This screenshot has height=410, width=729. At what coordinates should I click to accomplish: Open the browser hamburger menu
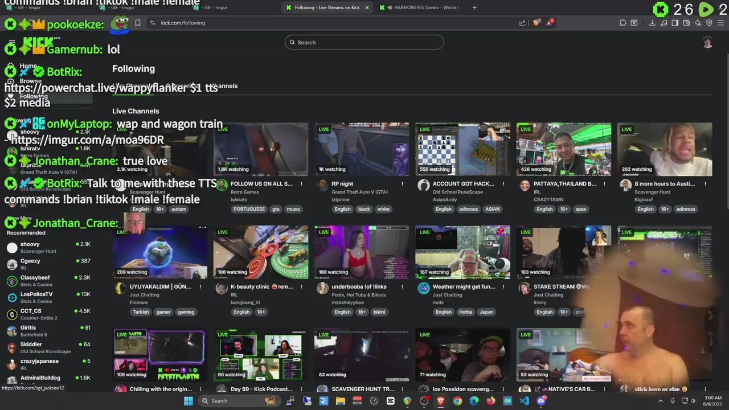point(721,23)
